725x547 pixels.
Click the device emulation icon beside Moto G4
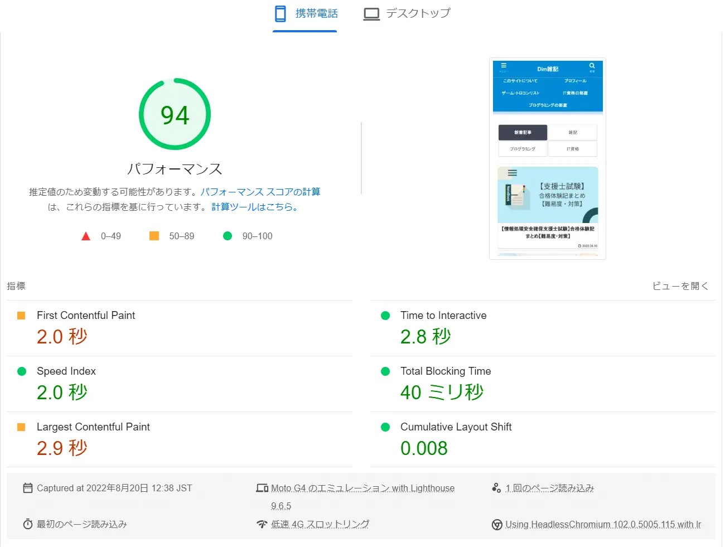point(262,488)
